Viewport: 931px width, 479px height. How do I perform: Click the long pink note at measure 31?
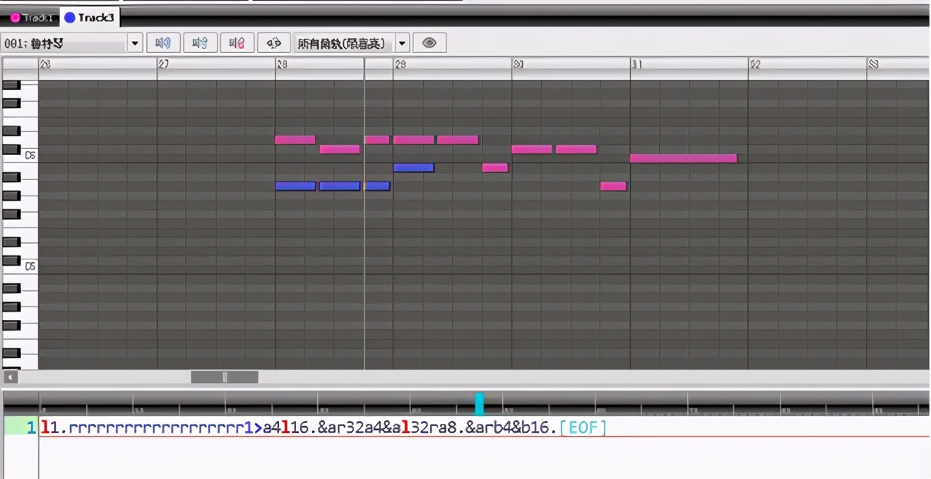683,158
